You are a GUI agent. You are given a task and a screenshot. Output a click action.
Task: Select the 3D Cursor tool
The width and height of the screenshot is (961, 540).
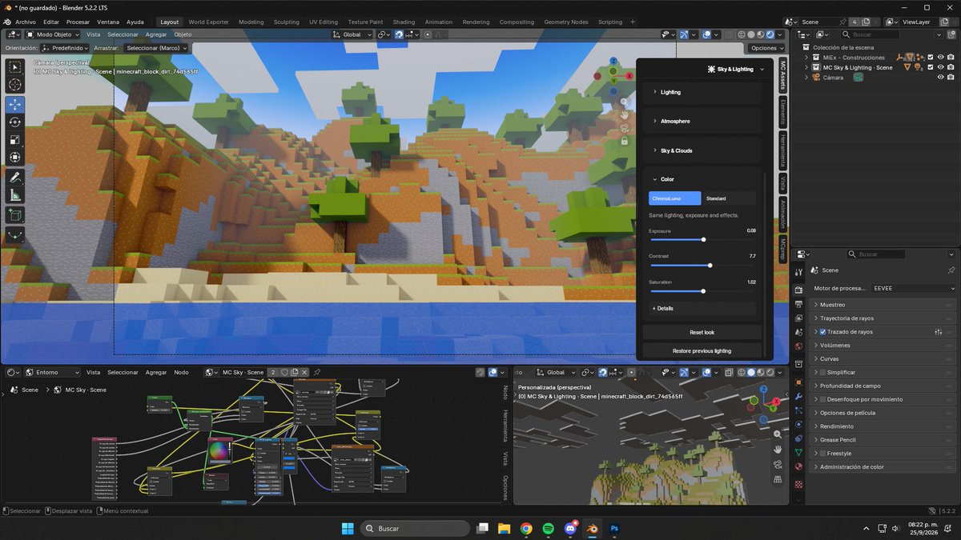[x=15, y=85]
